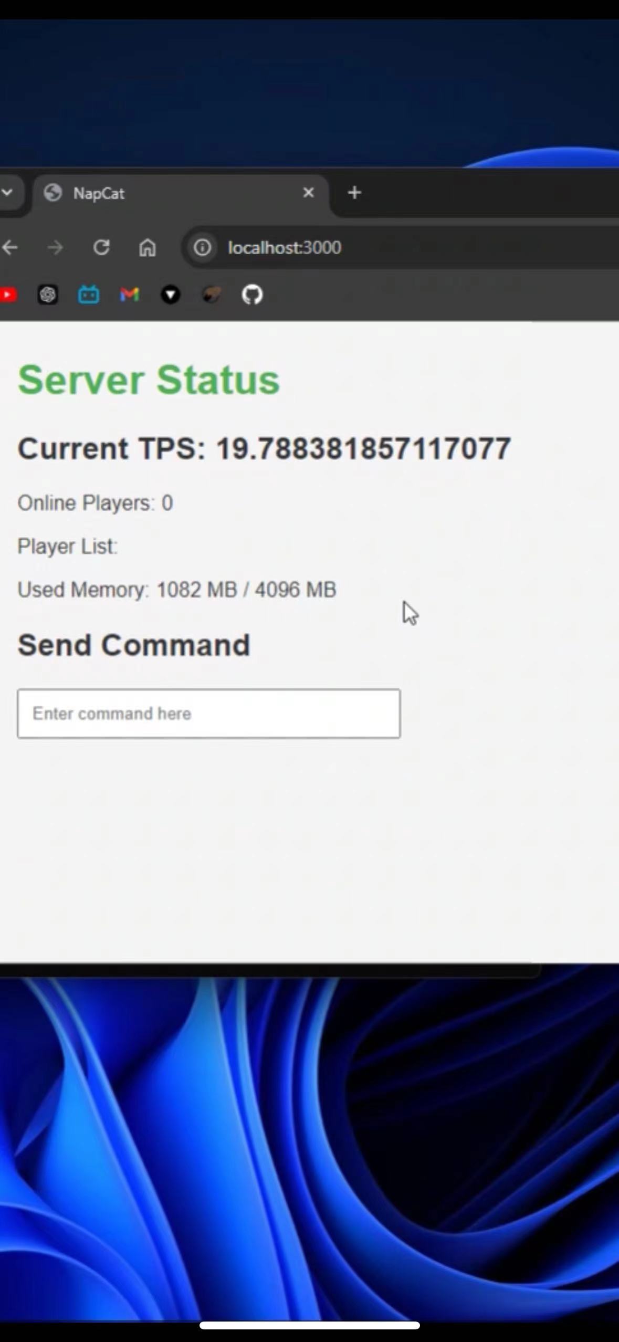Click the Enter command here field
Screen dimensions: 619x1342
coord(209,714)
